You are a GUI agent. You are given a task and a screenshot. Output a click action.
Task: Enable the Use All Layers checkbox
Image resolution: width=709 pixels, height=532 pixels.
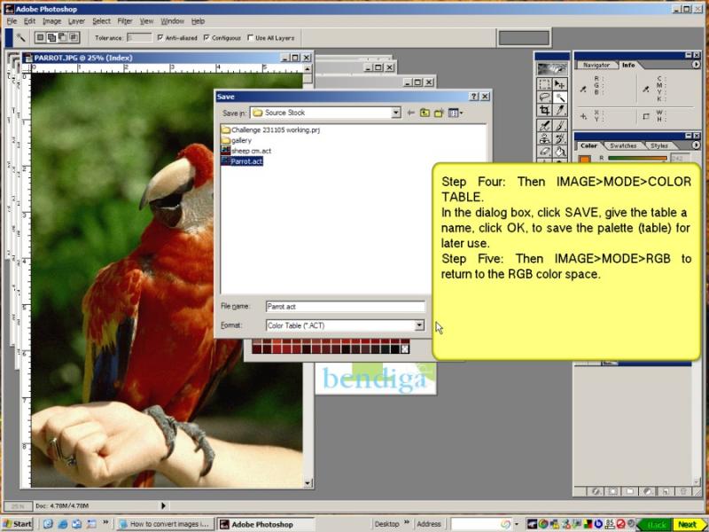pos(251,37)
